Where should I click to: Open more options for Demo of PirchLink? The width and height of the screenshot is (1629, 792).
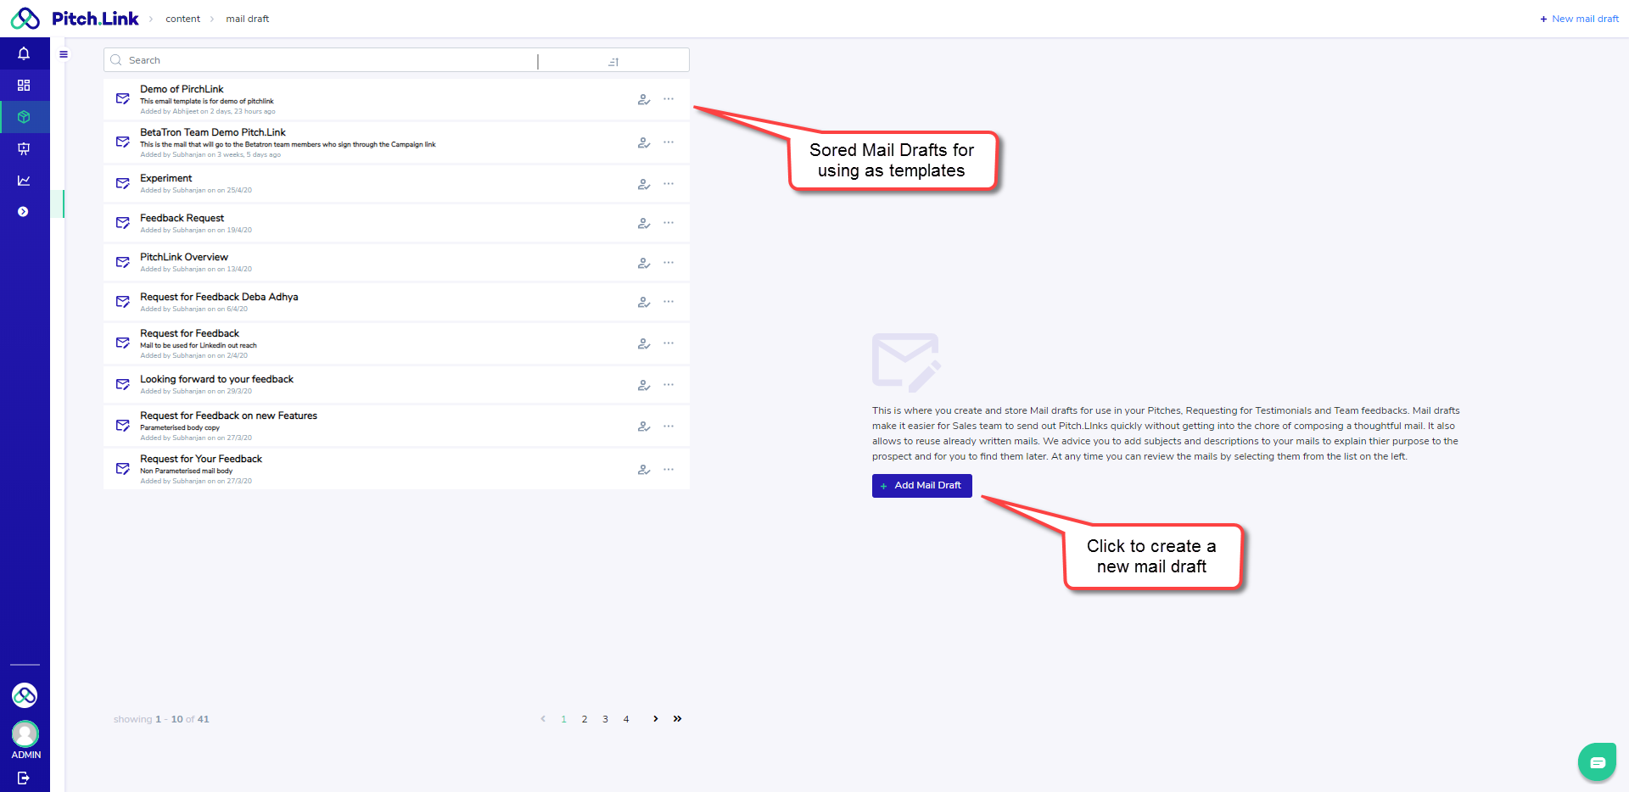(x=669, y=99)
